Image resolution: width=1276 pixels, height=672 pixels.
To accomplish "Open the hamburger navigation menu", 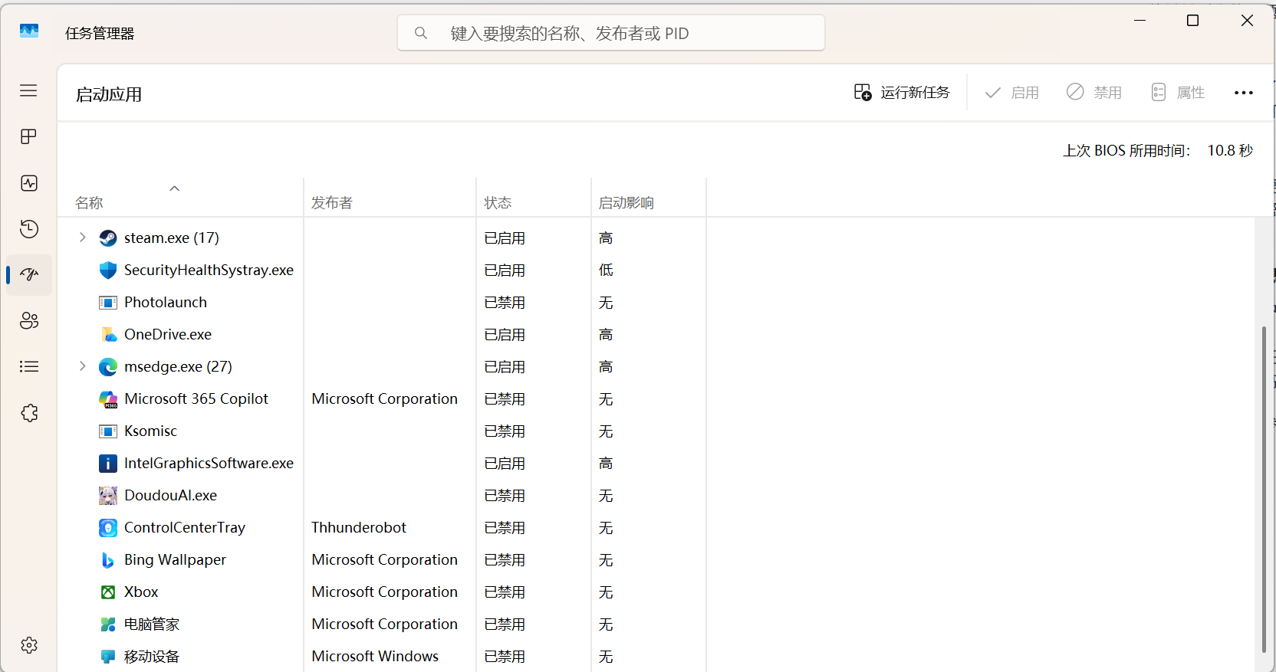I will click(28, 90).
